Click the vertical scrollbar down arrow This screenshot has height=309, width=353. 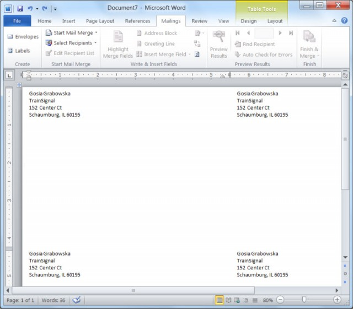coord(345,257)
